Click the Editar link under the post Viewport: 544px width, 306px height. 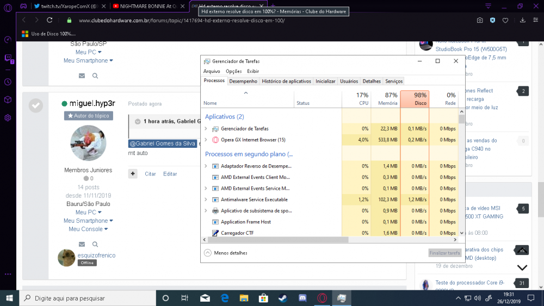coord(170,174)
